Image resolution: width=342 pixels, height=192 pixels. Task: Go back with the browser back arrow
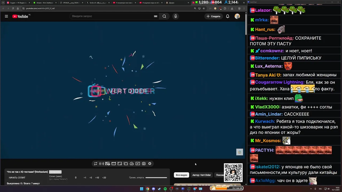3,8
